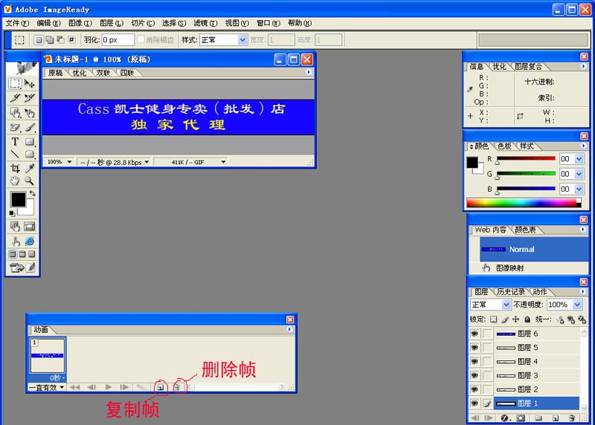Swap foreground and background colors

(33, 193)
